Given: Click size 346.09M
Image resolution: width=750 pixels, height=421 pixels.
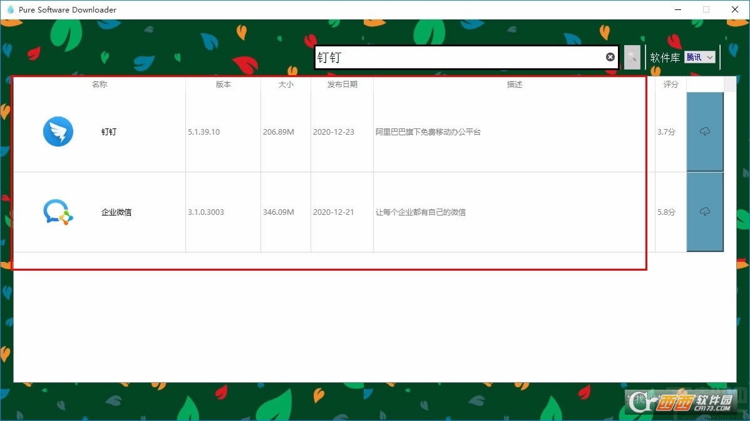Looking at the screenshot, I should pos(279,212).
